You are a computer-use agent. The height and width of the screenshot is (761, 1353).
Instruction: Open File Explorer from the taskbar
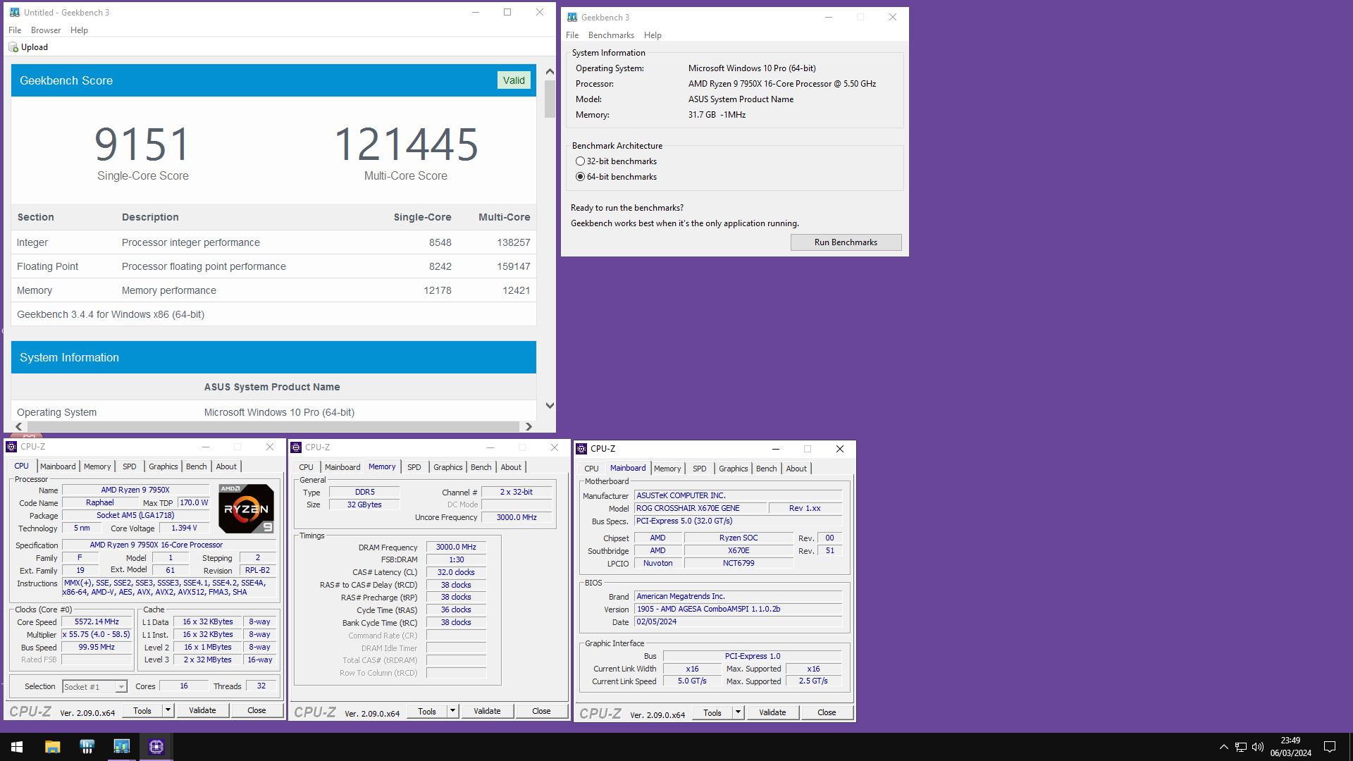tap(52, 747)
